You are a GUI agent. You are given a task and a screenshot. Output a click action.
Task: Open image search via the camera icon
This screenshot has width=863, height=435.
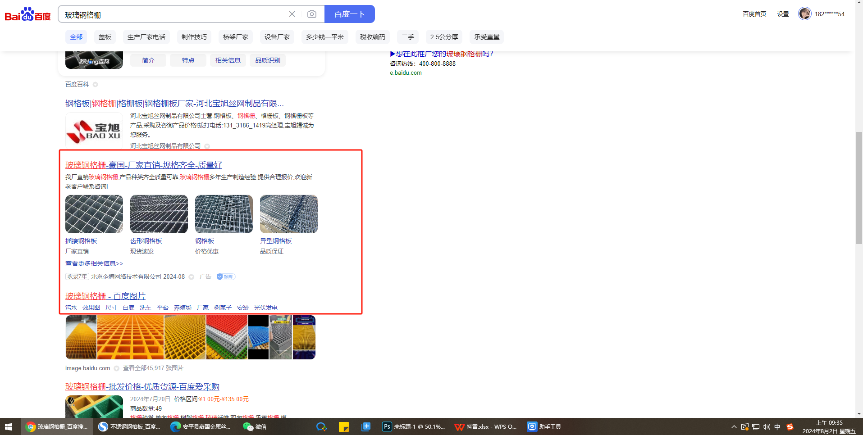tap(312, 14)
